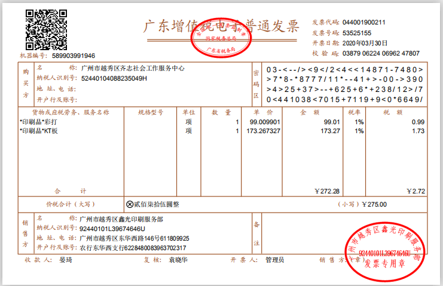This screenshot has width=443, height=286.
Task: Click first line of the password area
Action: tap(345, 70)
